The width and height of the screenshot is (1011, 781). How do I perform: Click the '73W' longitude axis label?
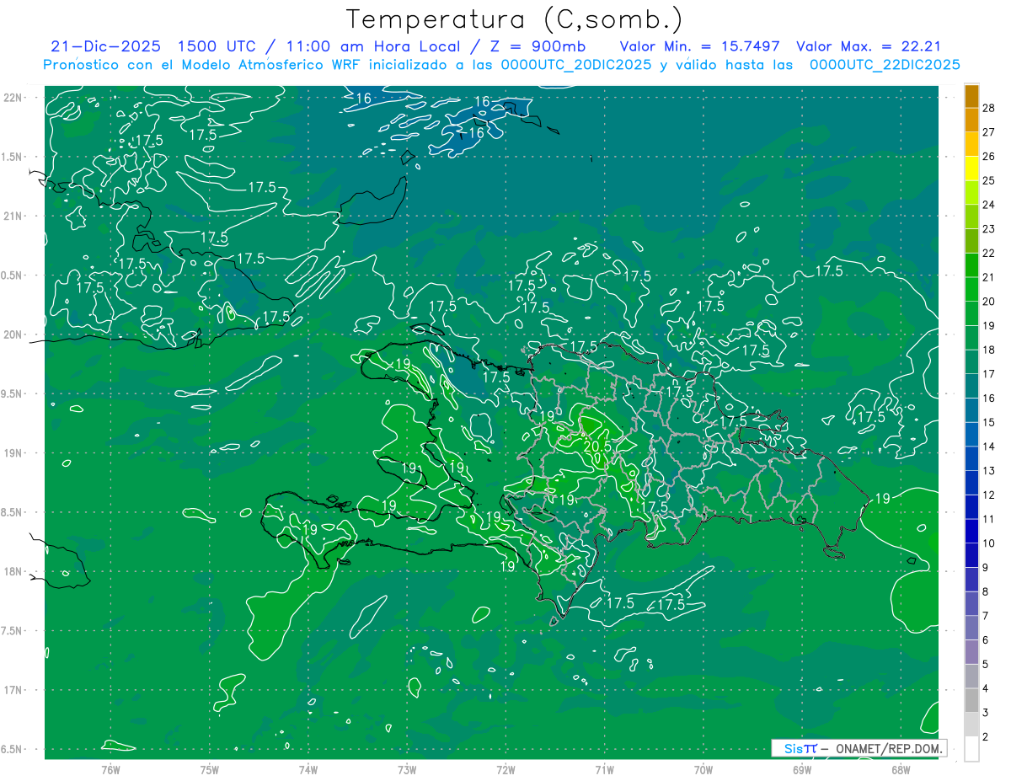point(407,769)
